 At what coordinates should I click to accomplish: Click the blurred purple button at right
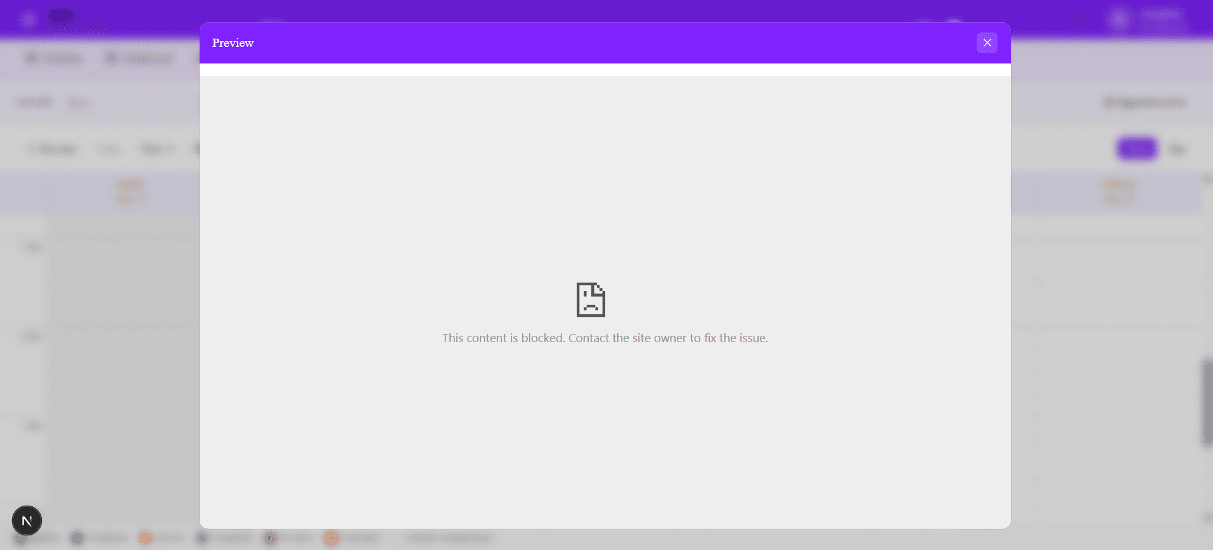pyautogui.click(x=1137, y=149)
